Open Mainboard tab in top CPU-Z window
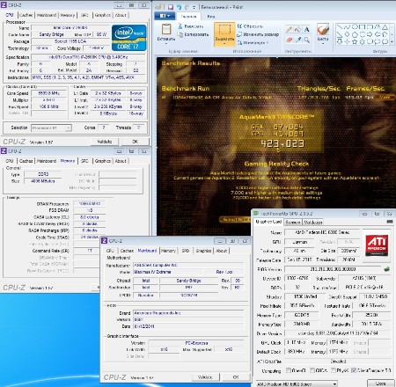 click(47, 15)
